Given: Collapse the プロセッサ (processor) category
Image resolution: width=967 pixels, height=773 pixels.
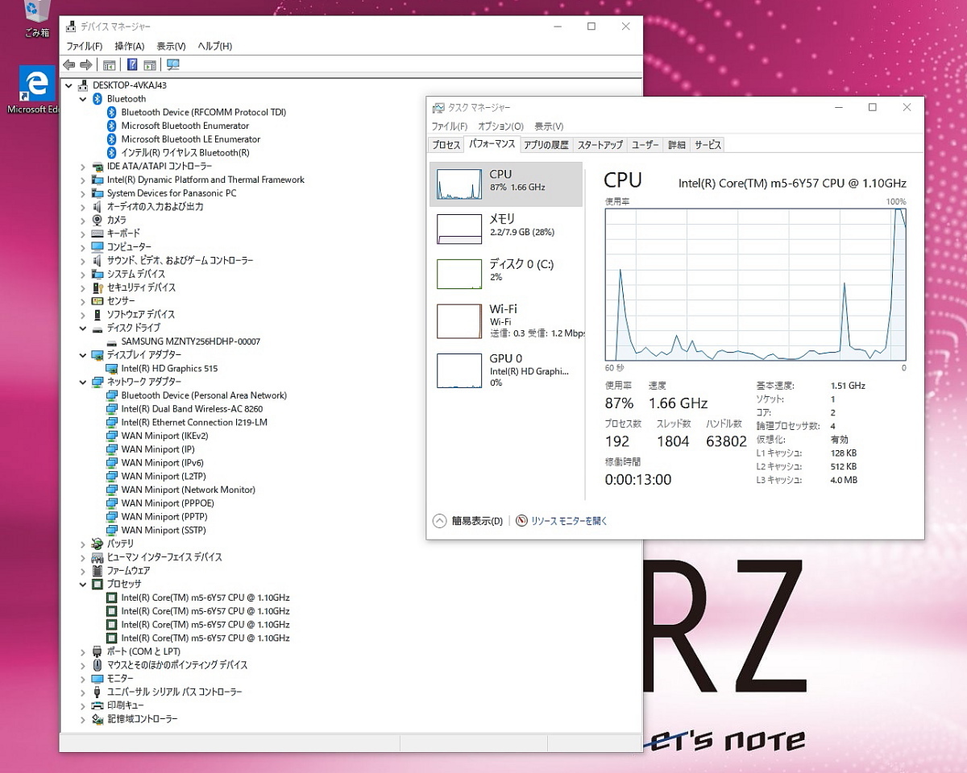Looking at the screenshot, I should tap(83, 585).
